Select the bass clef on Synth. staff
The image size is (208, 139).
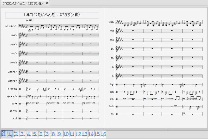click(x=117, y=22)
